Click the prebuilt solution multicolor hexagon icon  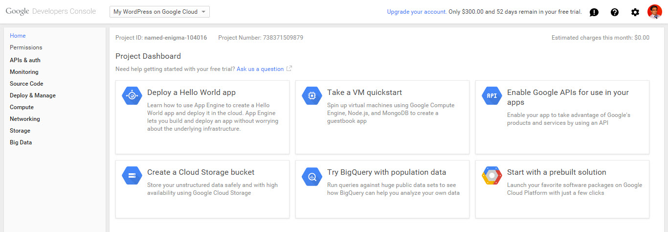tap(491, 176)
